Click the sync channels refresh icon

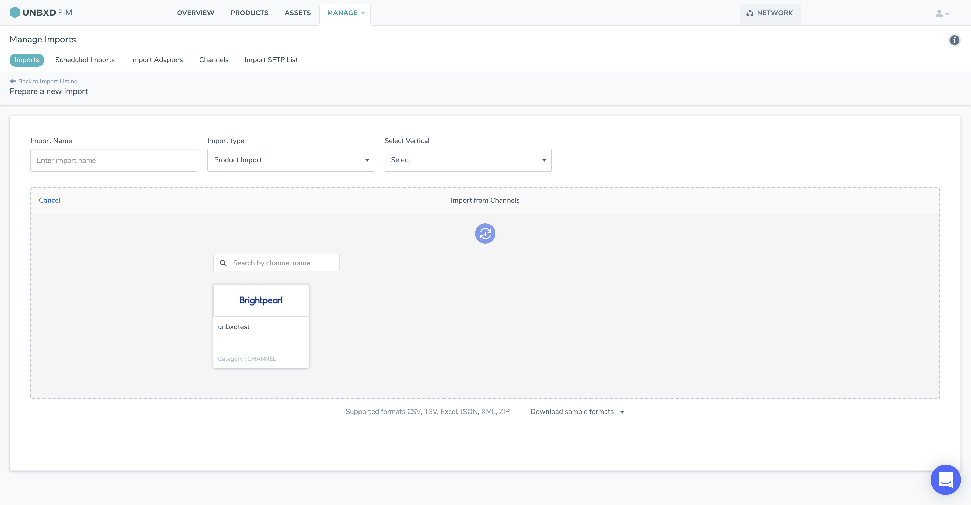point(485,234)
